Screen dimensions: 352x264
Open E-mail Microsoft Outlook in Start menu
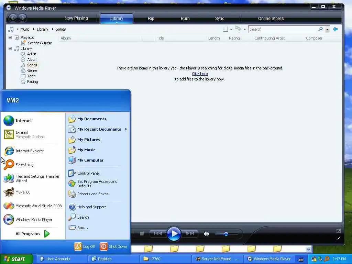[x=33, y=134]
